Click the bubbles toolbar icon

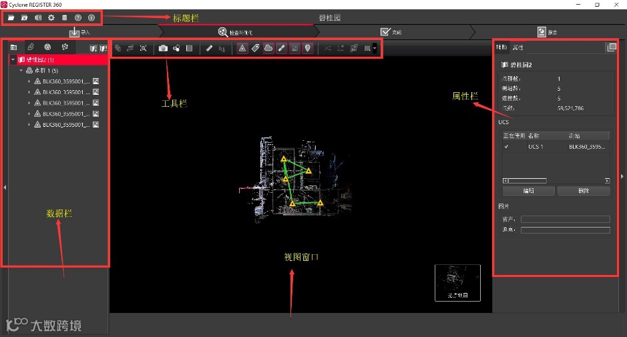[176, 48]
